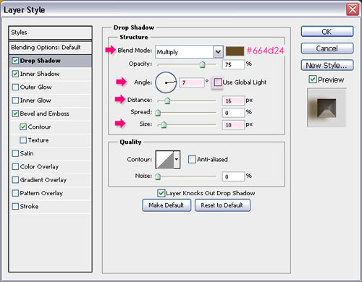Click the Size slider handle
362x282 pixels.
164,125
